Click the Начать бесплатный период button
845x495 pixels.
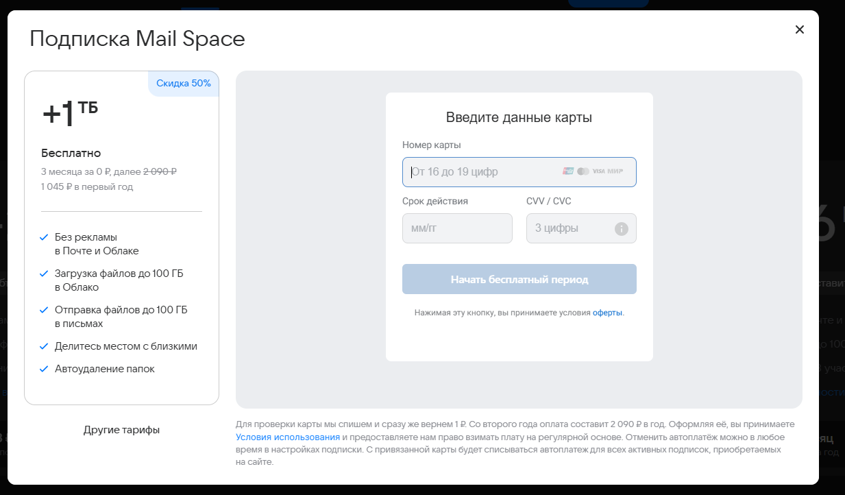pyautogui.click(x=519, y=279)
